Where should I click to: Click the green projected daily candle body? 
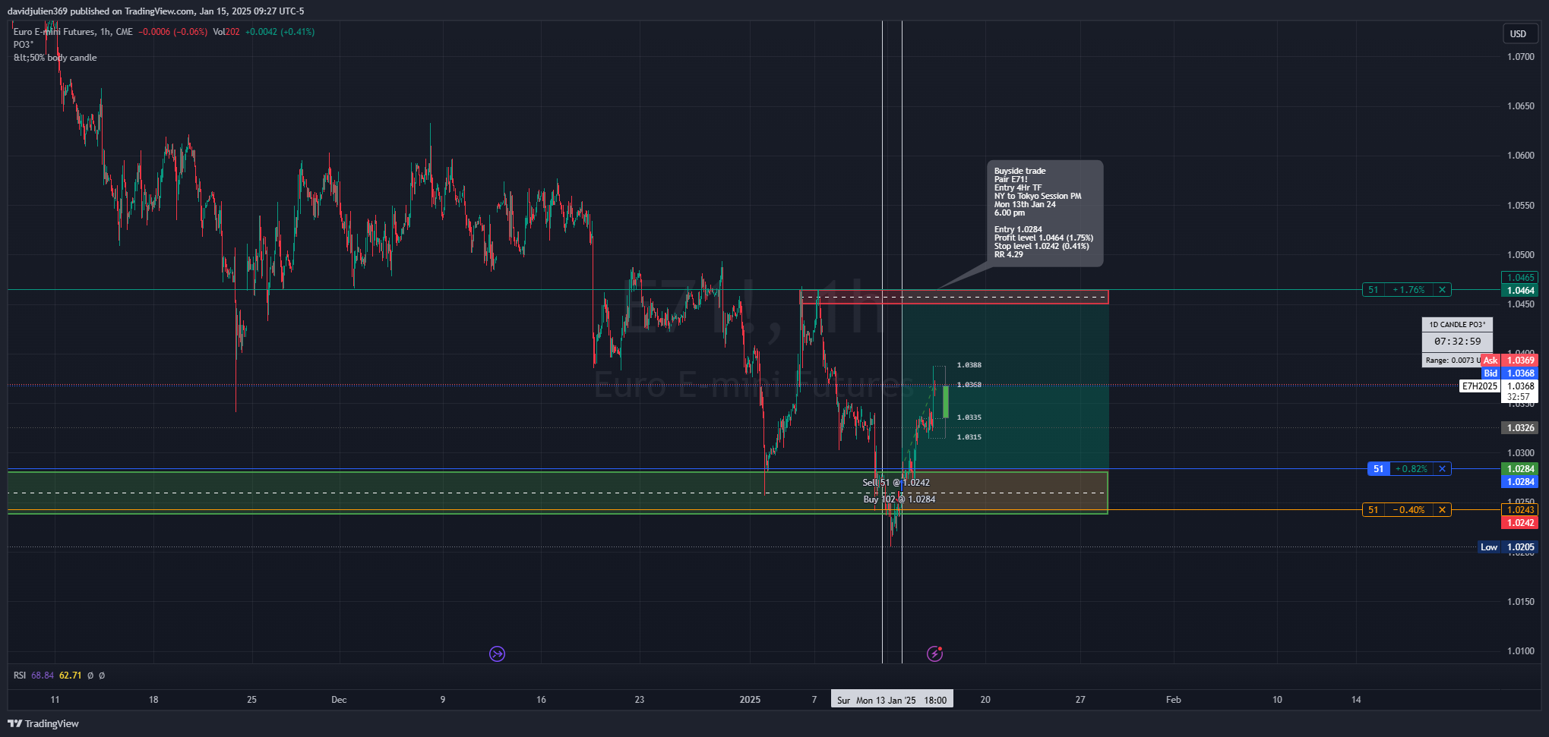point(946,402)
